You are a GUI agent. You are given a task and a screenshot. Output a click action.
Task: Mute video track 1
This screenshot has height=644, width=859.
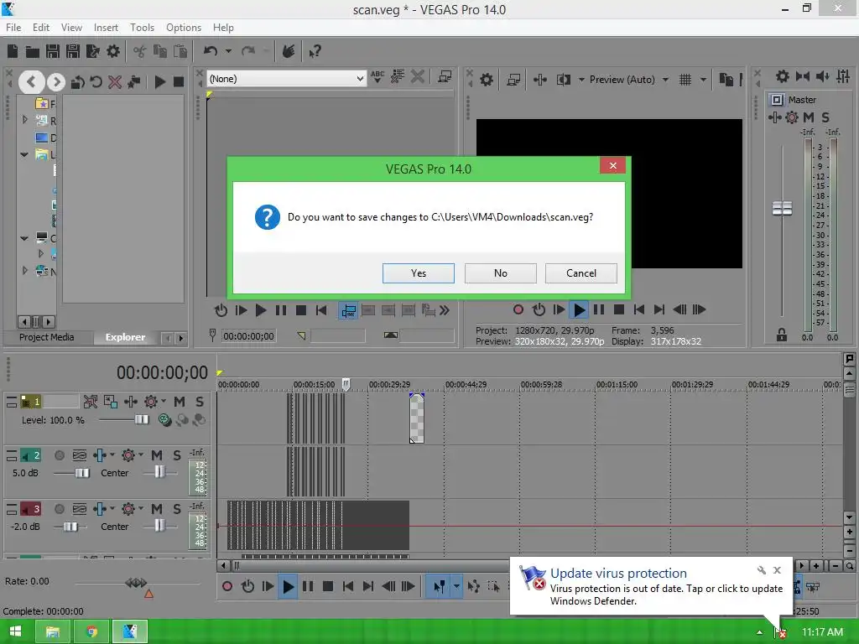click(180, 402)
